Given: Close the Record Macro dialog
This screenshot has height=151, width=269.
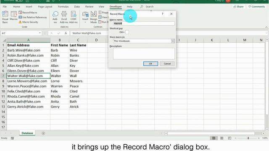Looking at the screenshot, I should [171, 14].
